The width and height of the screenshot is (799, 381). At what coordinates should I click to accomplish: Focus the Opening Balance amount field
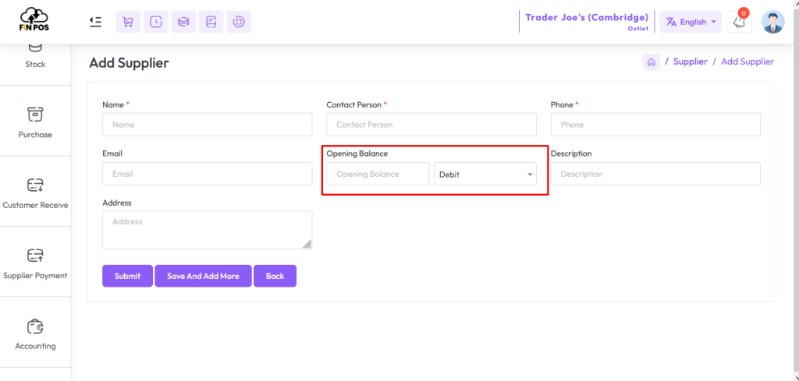pos(378,174)
